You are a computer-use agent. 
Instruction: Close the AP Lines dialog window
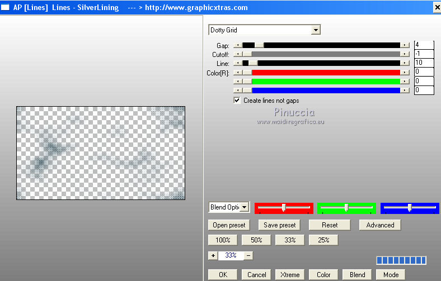[x=437, y=8]
